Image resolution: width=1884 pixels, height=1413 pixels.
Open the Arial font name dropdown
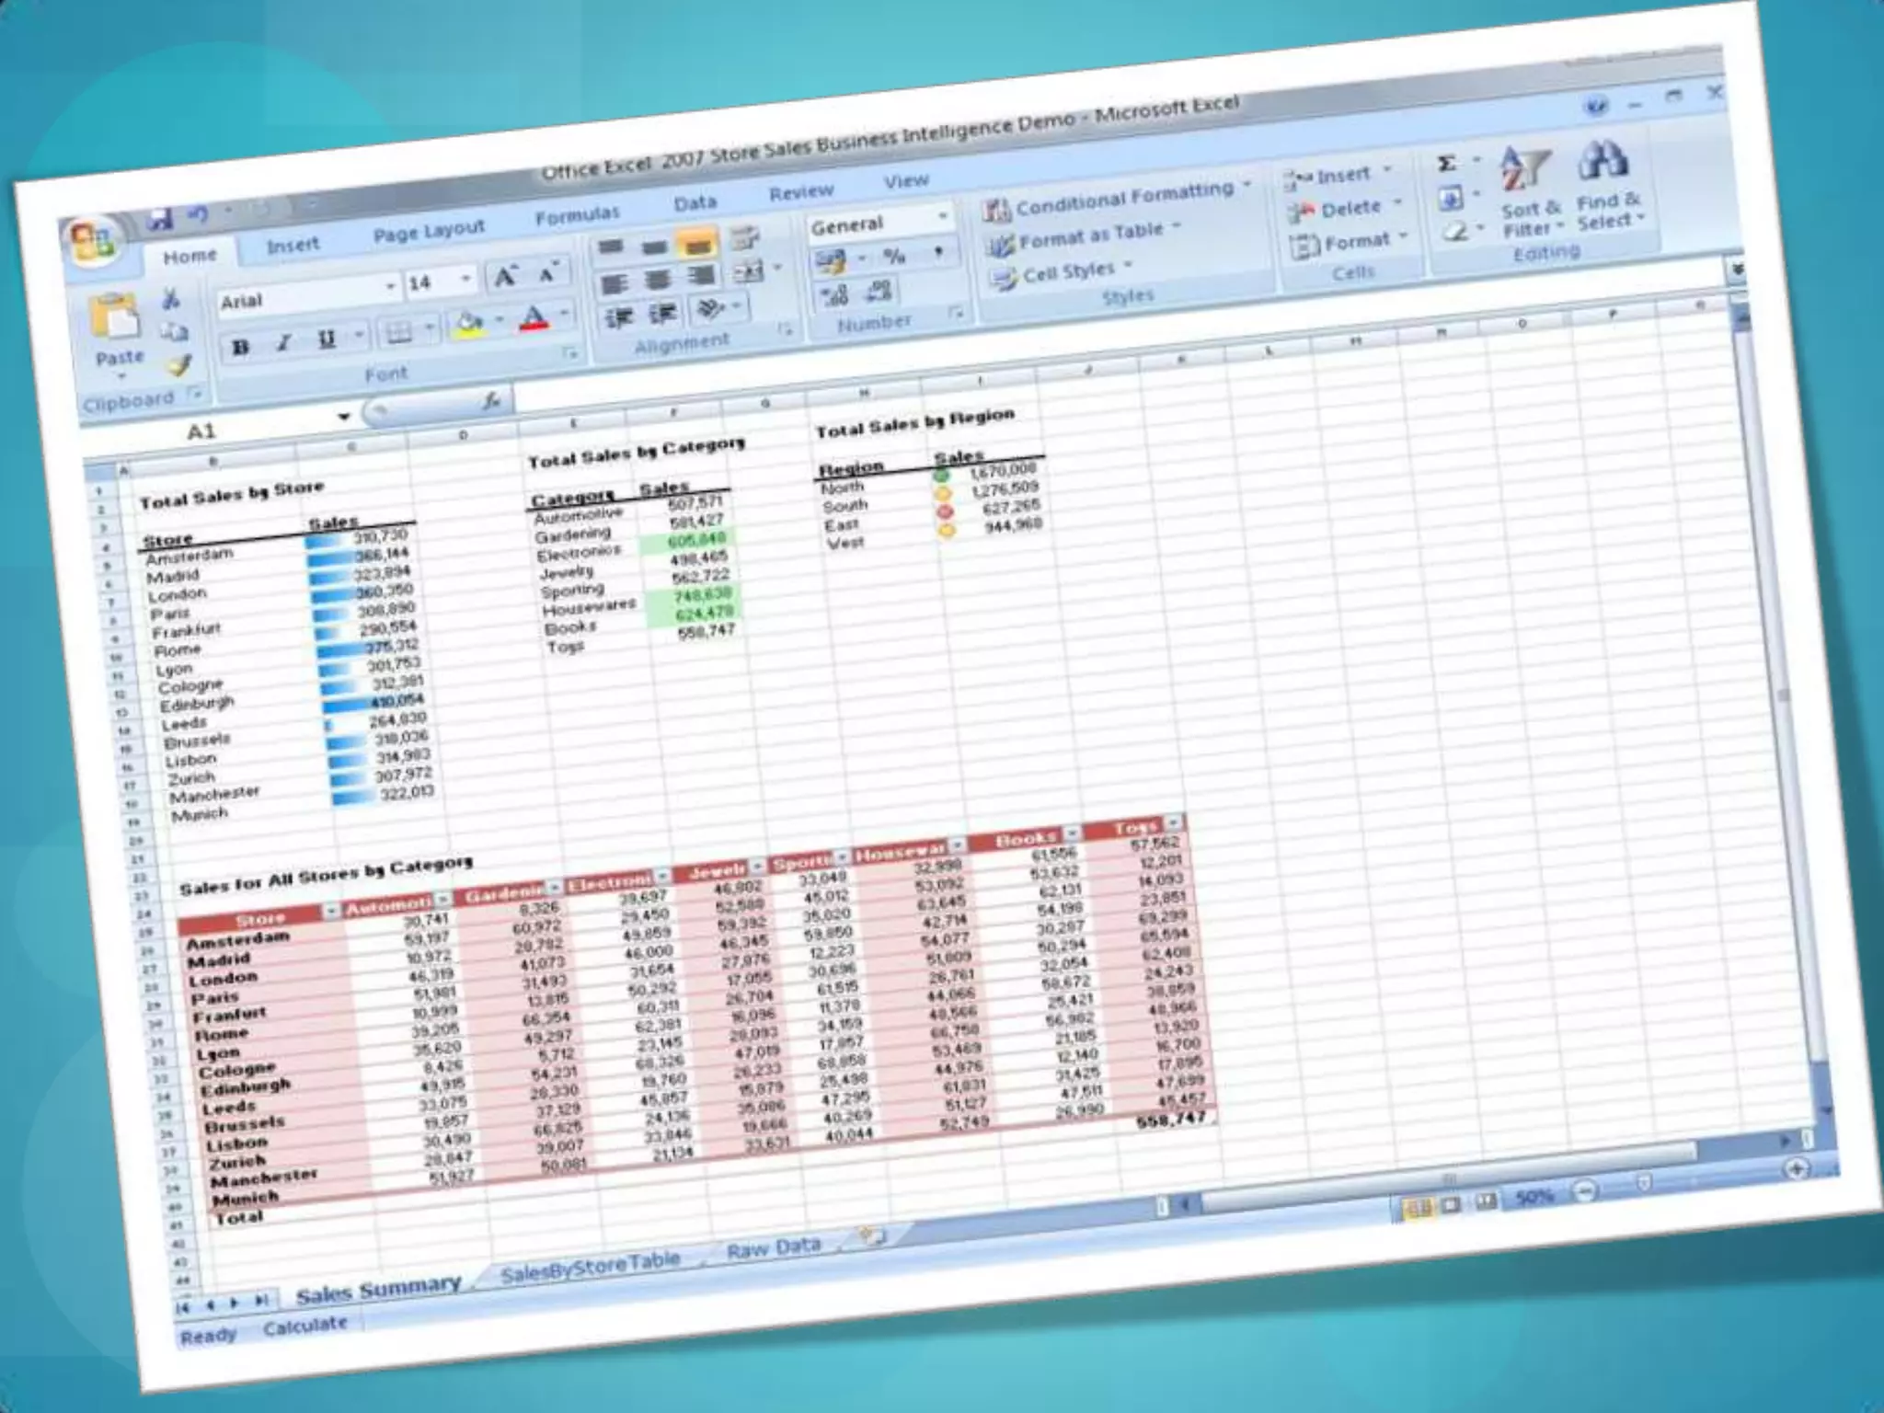[x=390, y=287]
